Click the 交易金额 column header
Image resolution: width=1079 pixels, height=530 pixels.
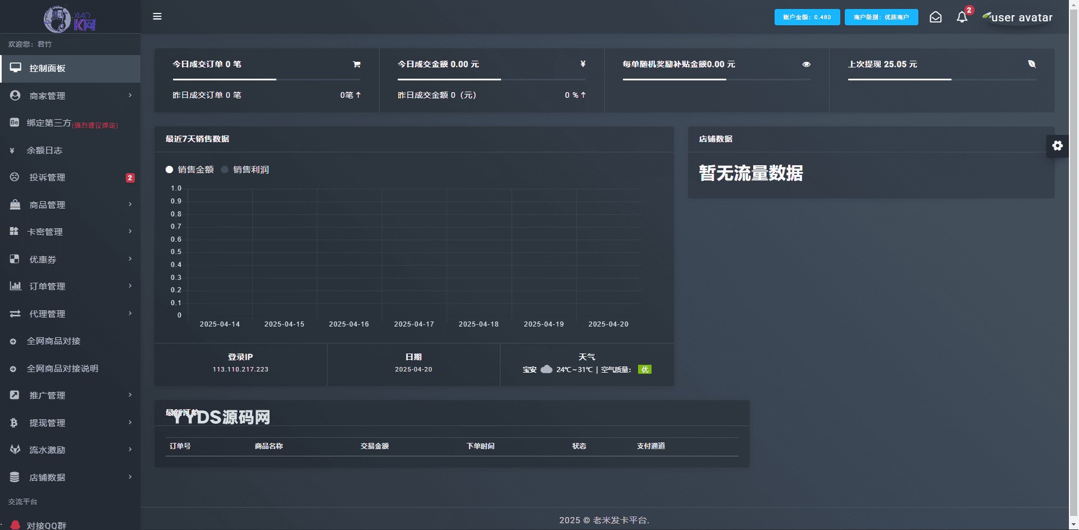tap(375, 446)
